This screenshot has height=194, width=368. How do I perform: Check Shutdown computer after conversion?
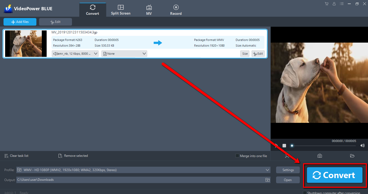coord(305,192)
